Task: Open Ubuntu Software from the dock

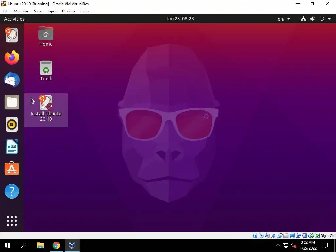Action: click(x=12, y=169)
